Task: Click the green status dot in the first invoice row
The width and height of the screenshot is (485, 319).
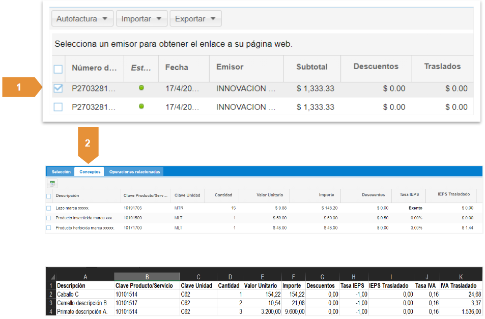Action: point(141,88)
